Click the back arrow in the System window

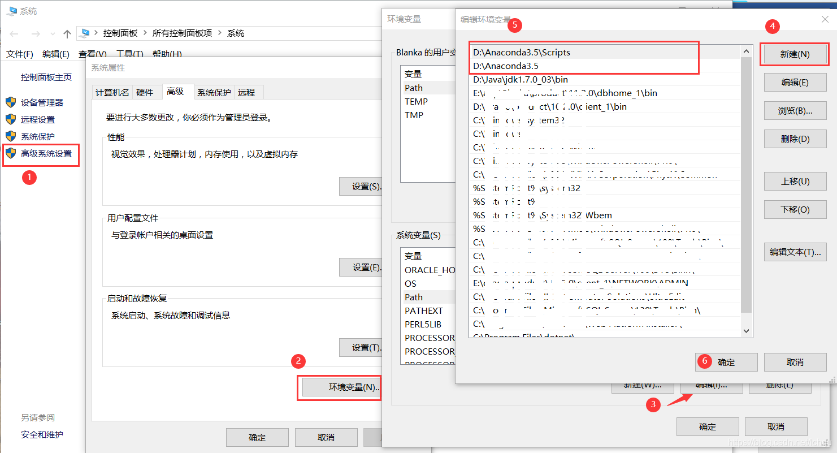tap(15, 34)
